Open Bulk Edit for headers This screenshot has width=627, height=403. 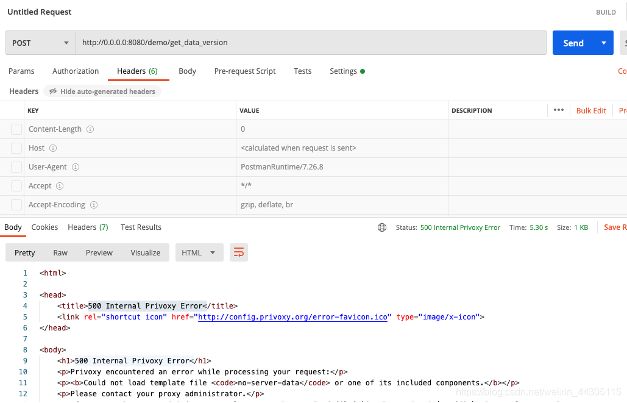click(x=590, y=110)
